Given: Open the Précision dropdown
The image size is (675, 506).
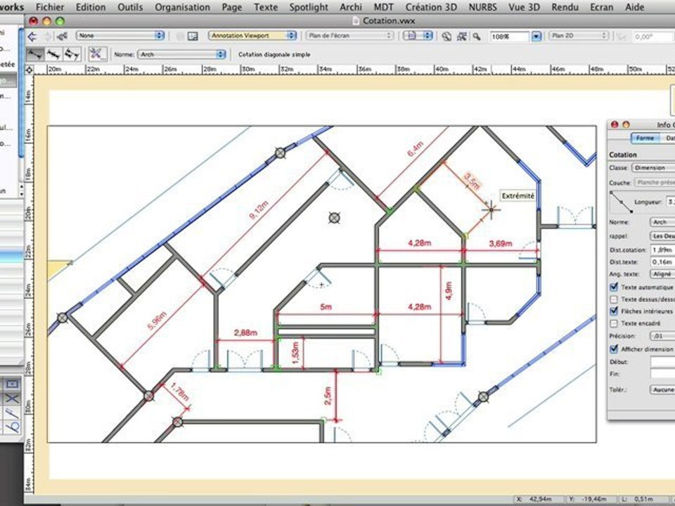Looking at the screenshot, I should [x=662, y=336].
